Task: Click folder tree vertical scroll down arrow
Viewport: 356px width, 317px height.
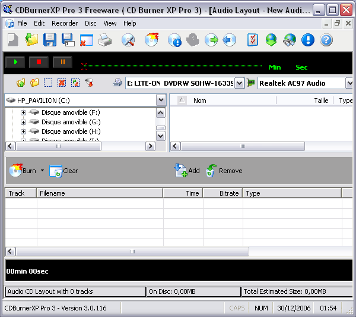Action: point(161,136)
